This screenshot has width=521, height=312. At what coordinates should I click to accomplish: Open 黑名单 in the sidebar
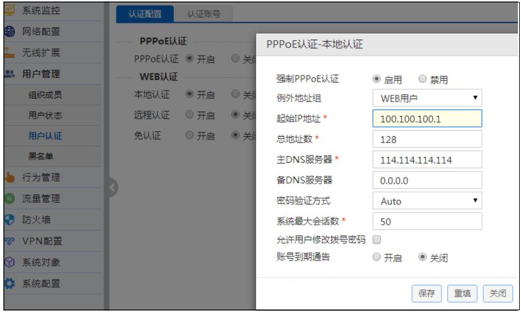pos(40,156)
